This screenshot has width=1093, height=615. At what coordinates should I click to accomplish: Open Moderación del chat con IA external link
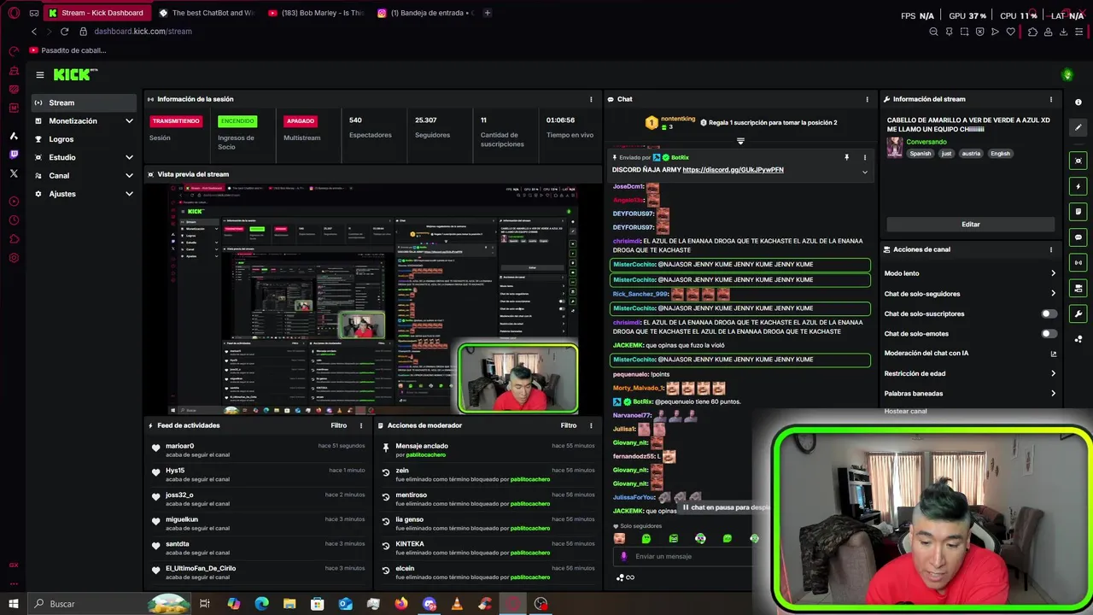pyautogui.click(x=1053, y=354)
